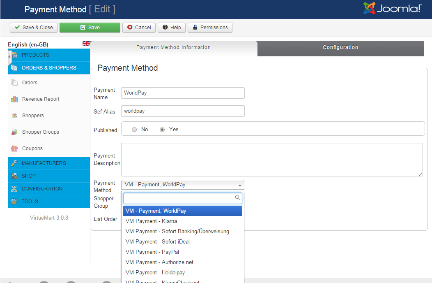Image resolution: width=432 pixels, height=283 pixels.
Task: Open the Revenue Report
Action: click(41, 99)
